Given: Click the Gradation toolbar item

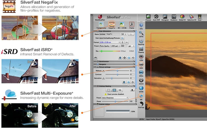Looking at the screenshot, I should [x=173, y=17].
